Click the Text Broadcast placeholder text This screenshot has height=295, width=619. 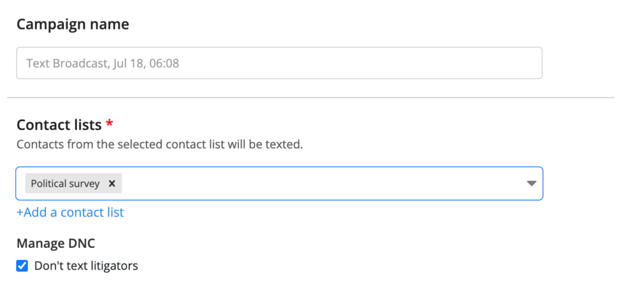coord(103,63)
